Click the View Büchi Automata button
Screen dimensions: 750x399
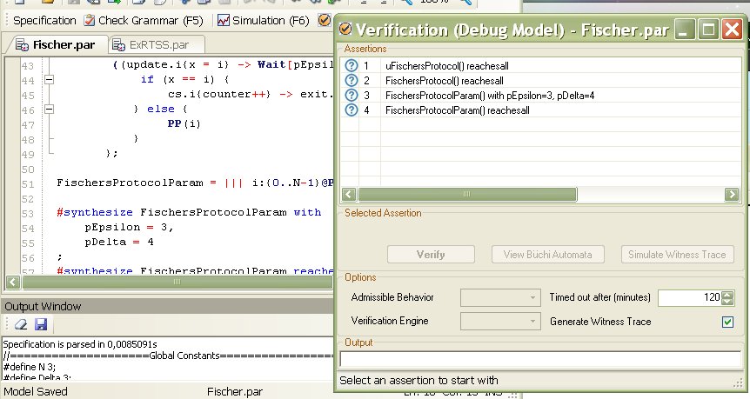pos(547,254)
